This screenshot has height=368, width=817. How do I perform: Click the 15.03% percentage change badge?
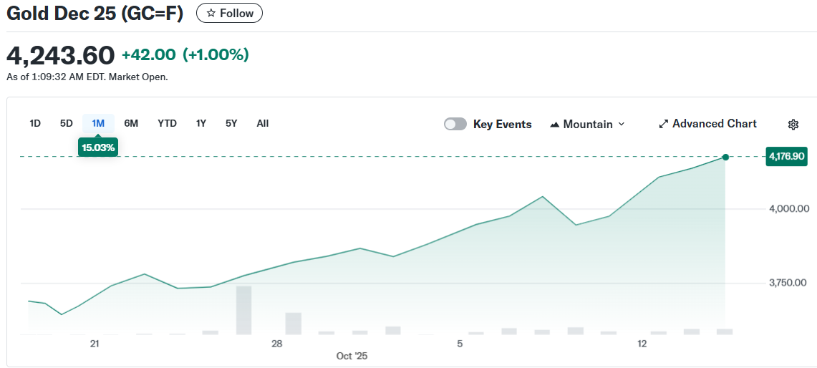[x=98, y=147]
